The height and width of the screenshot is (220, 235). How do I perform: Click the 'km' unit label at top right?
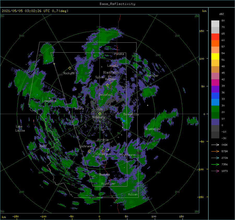pyautogui.click(x=204, y=11)
